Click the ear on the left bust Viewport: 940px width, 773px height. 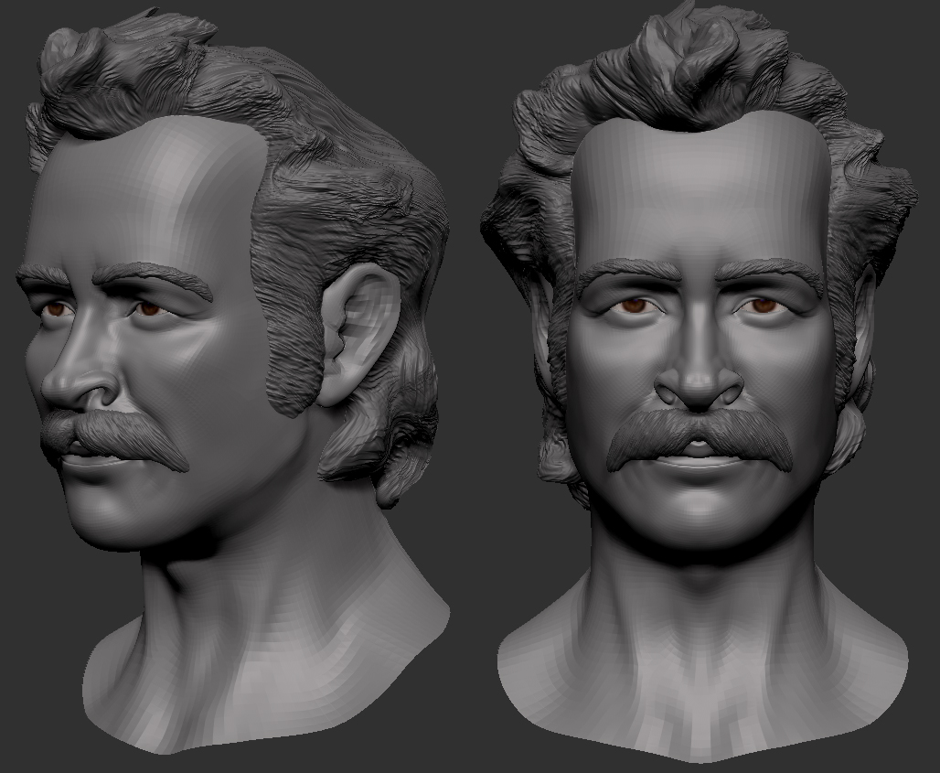(361, 333)
